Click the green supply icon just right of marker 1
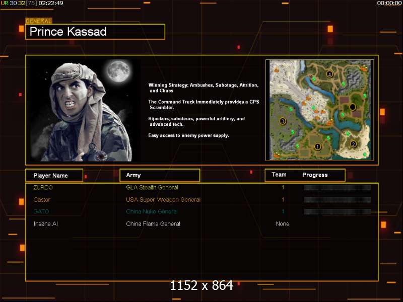Image resolution: width=403 pixels, height=302 pixels. pyautogui.click(x=328, y=138)
